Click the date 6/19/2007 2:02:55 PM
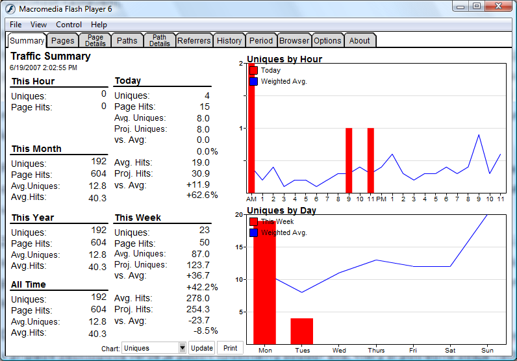The height and width of the screenshot is (361, 517). 44,68
